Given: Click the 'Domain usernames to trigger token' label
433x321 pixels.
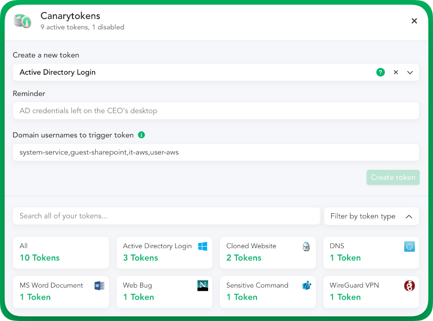Looking at the screenshot, I should coord(73,135).
